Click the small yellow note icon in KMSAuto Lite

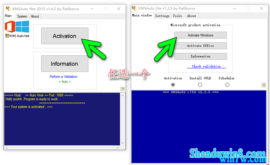pyautogui.click(x=264, y=85)
